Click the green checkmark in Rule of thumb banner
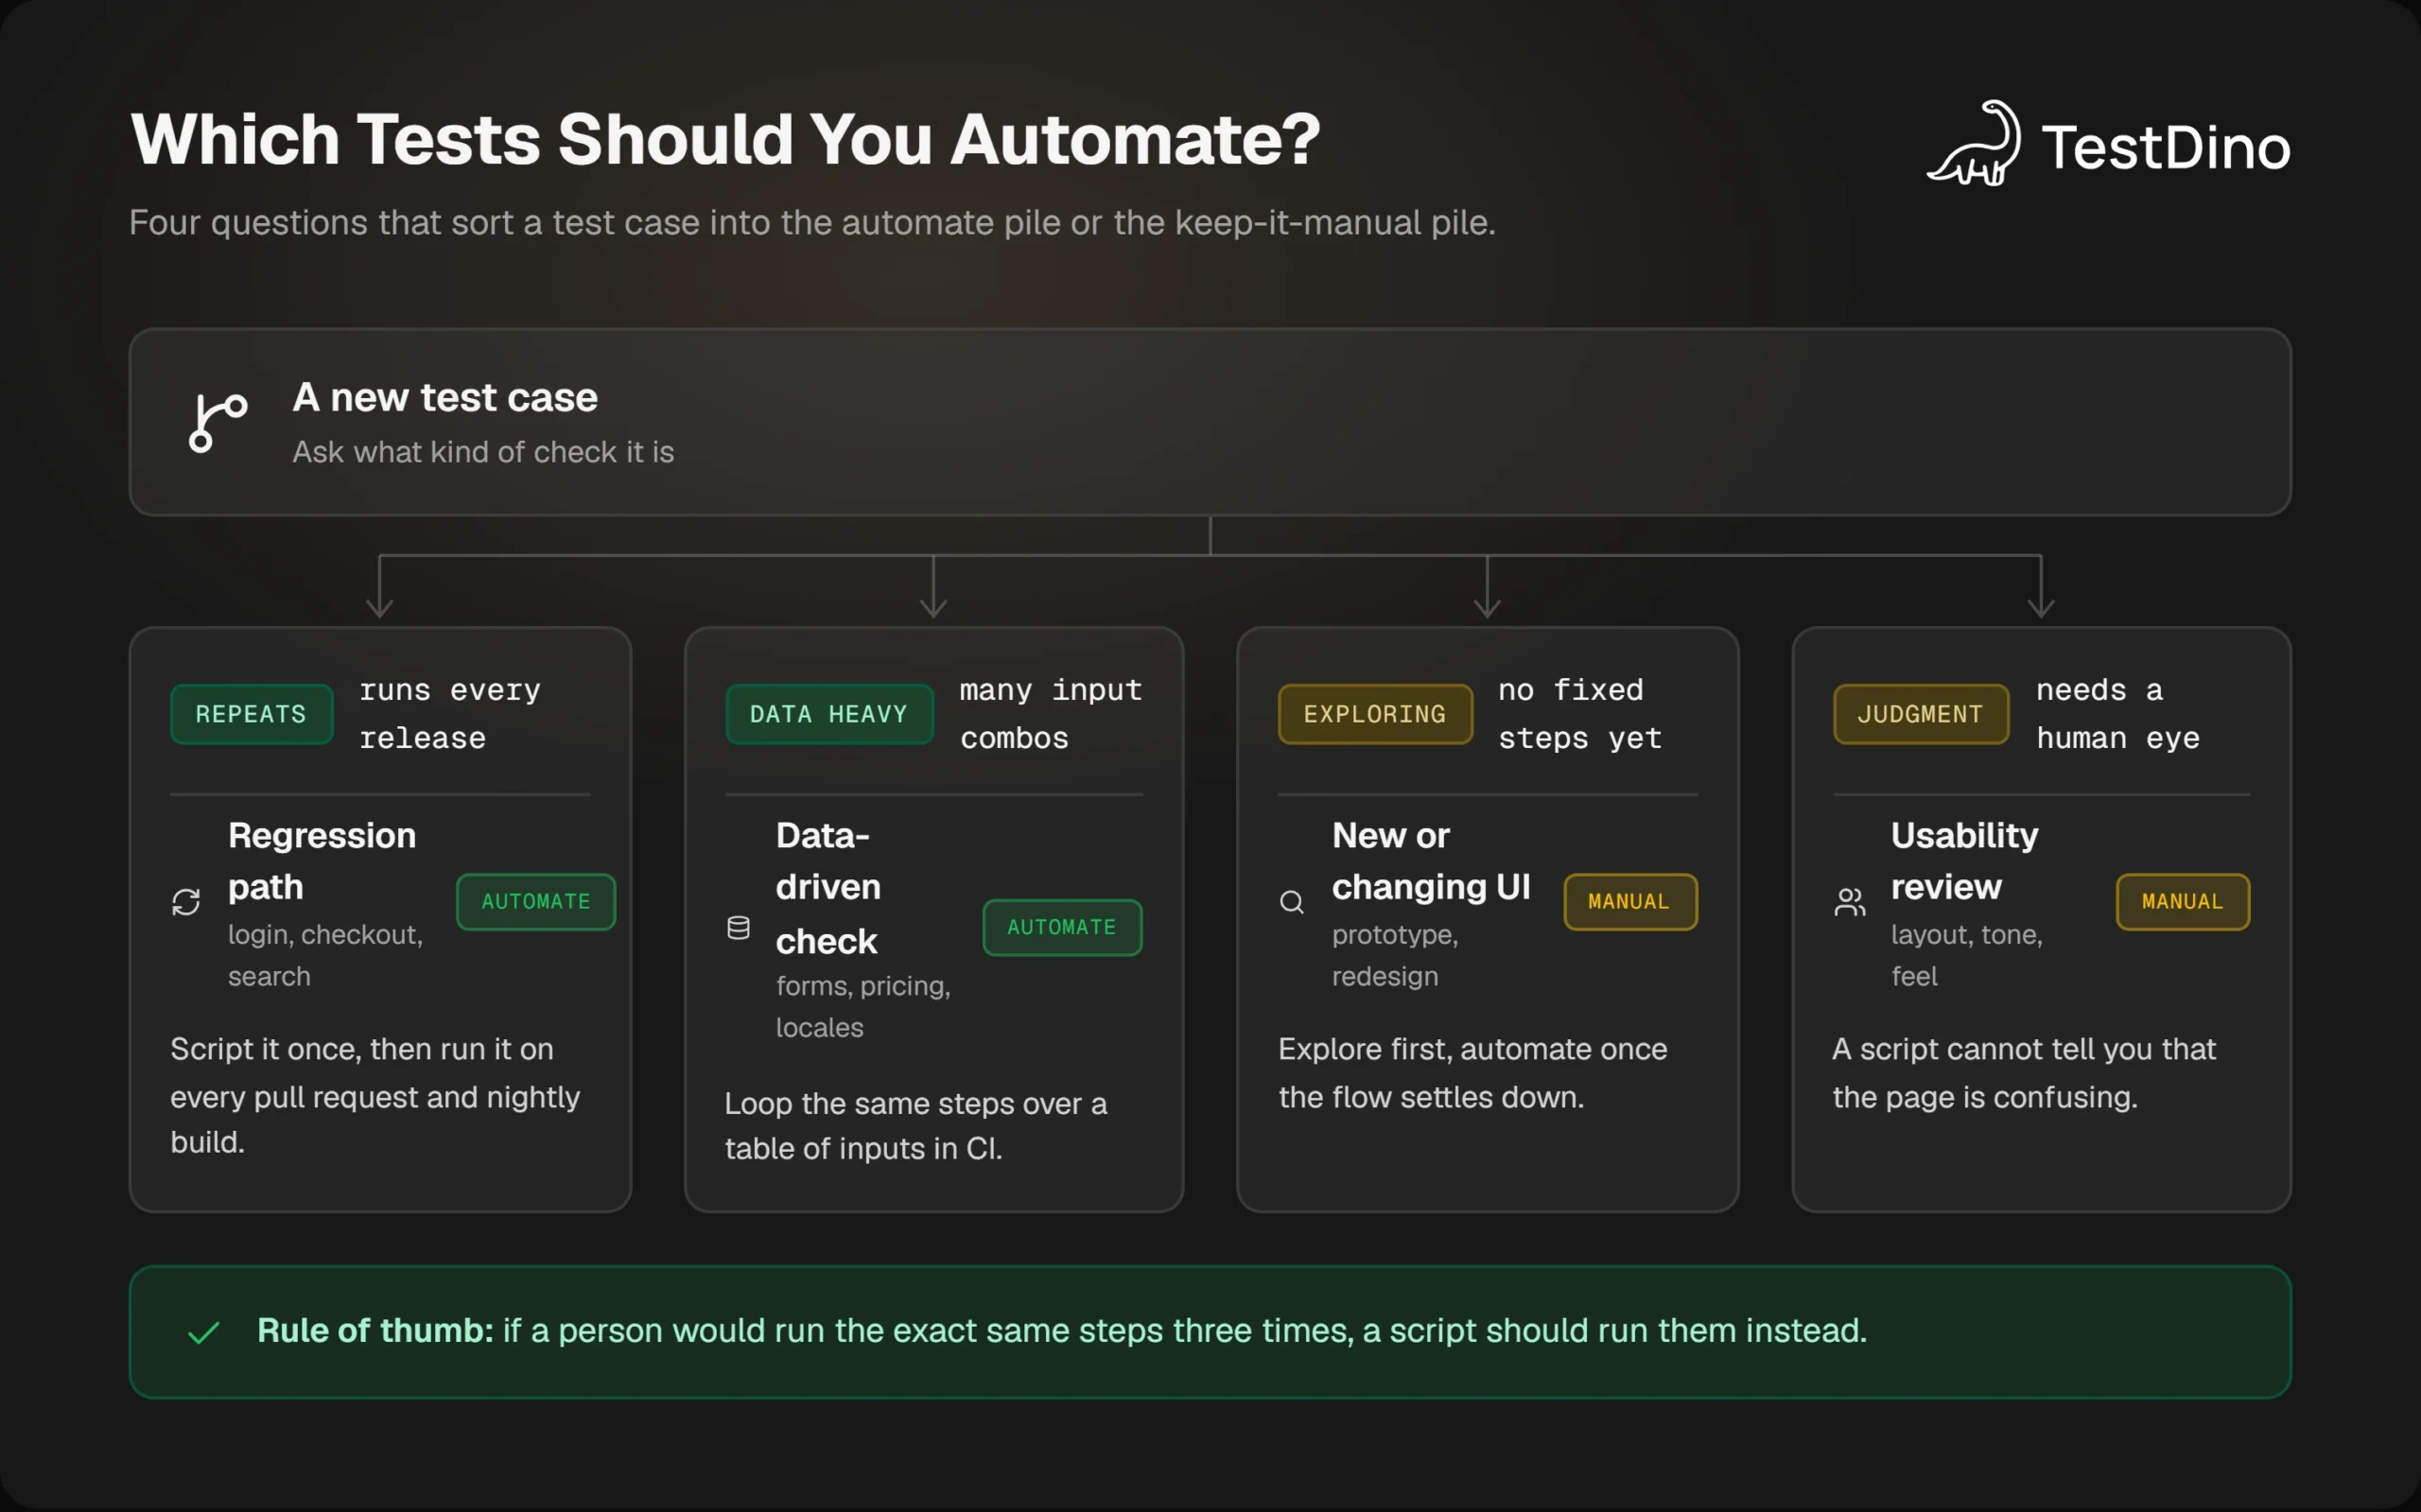2421x1512 pixels. pyautogui.click(x=204, y=1332)
